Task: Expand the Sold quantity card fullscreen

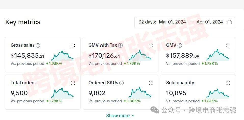Action: (x=228, y=83)
